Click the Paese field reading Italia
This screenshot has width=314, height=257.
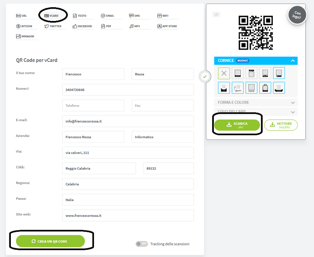[128, 200]
